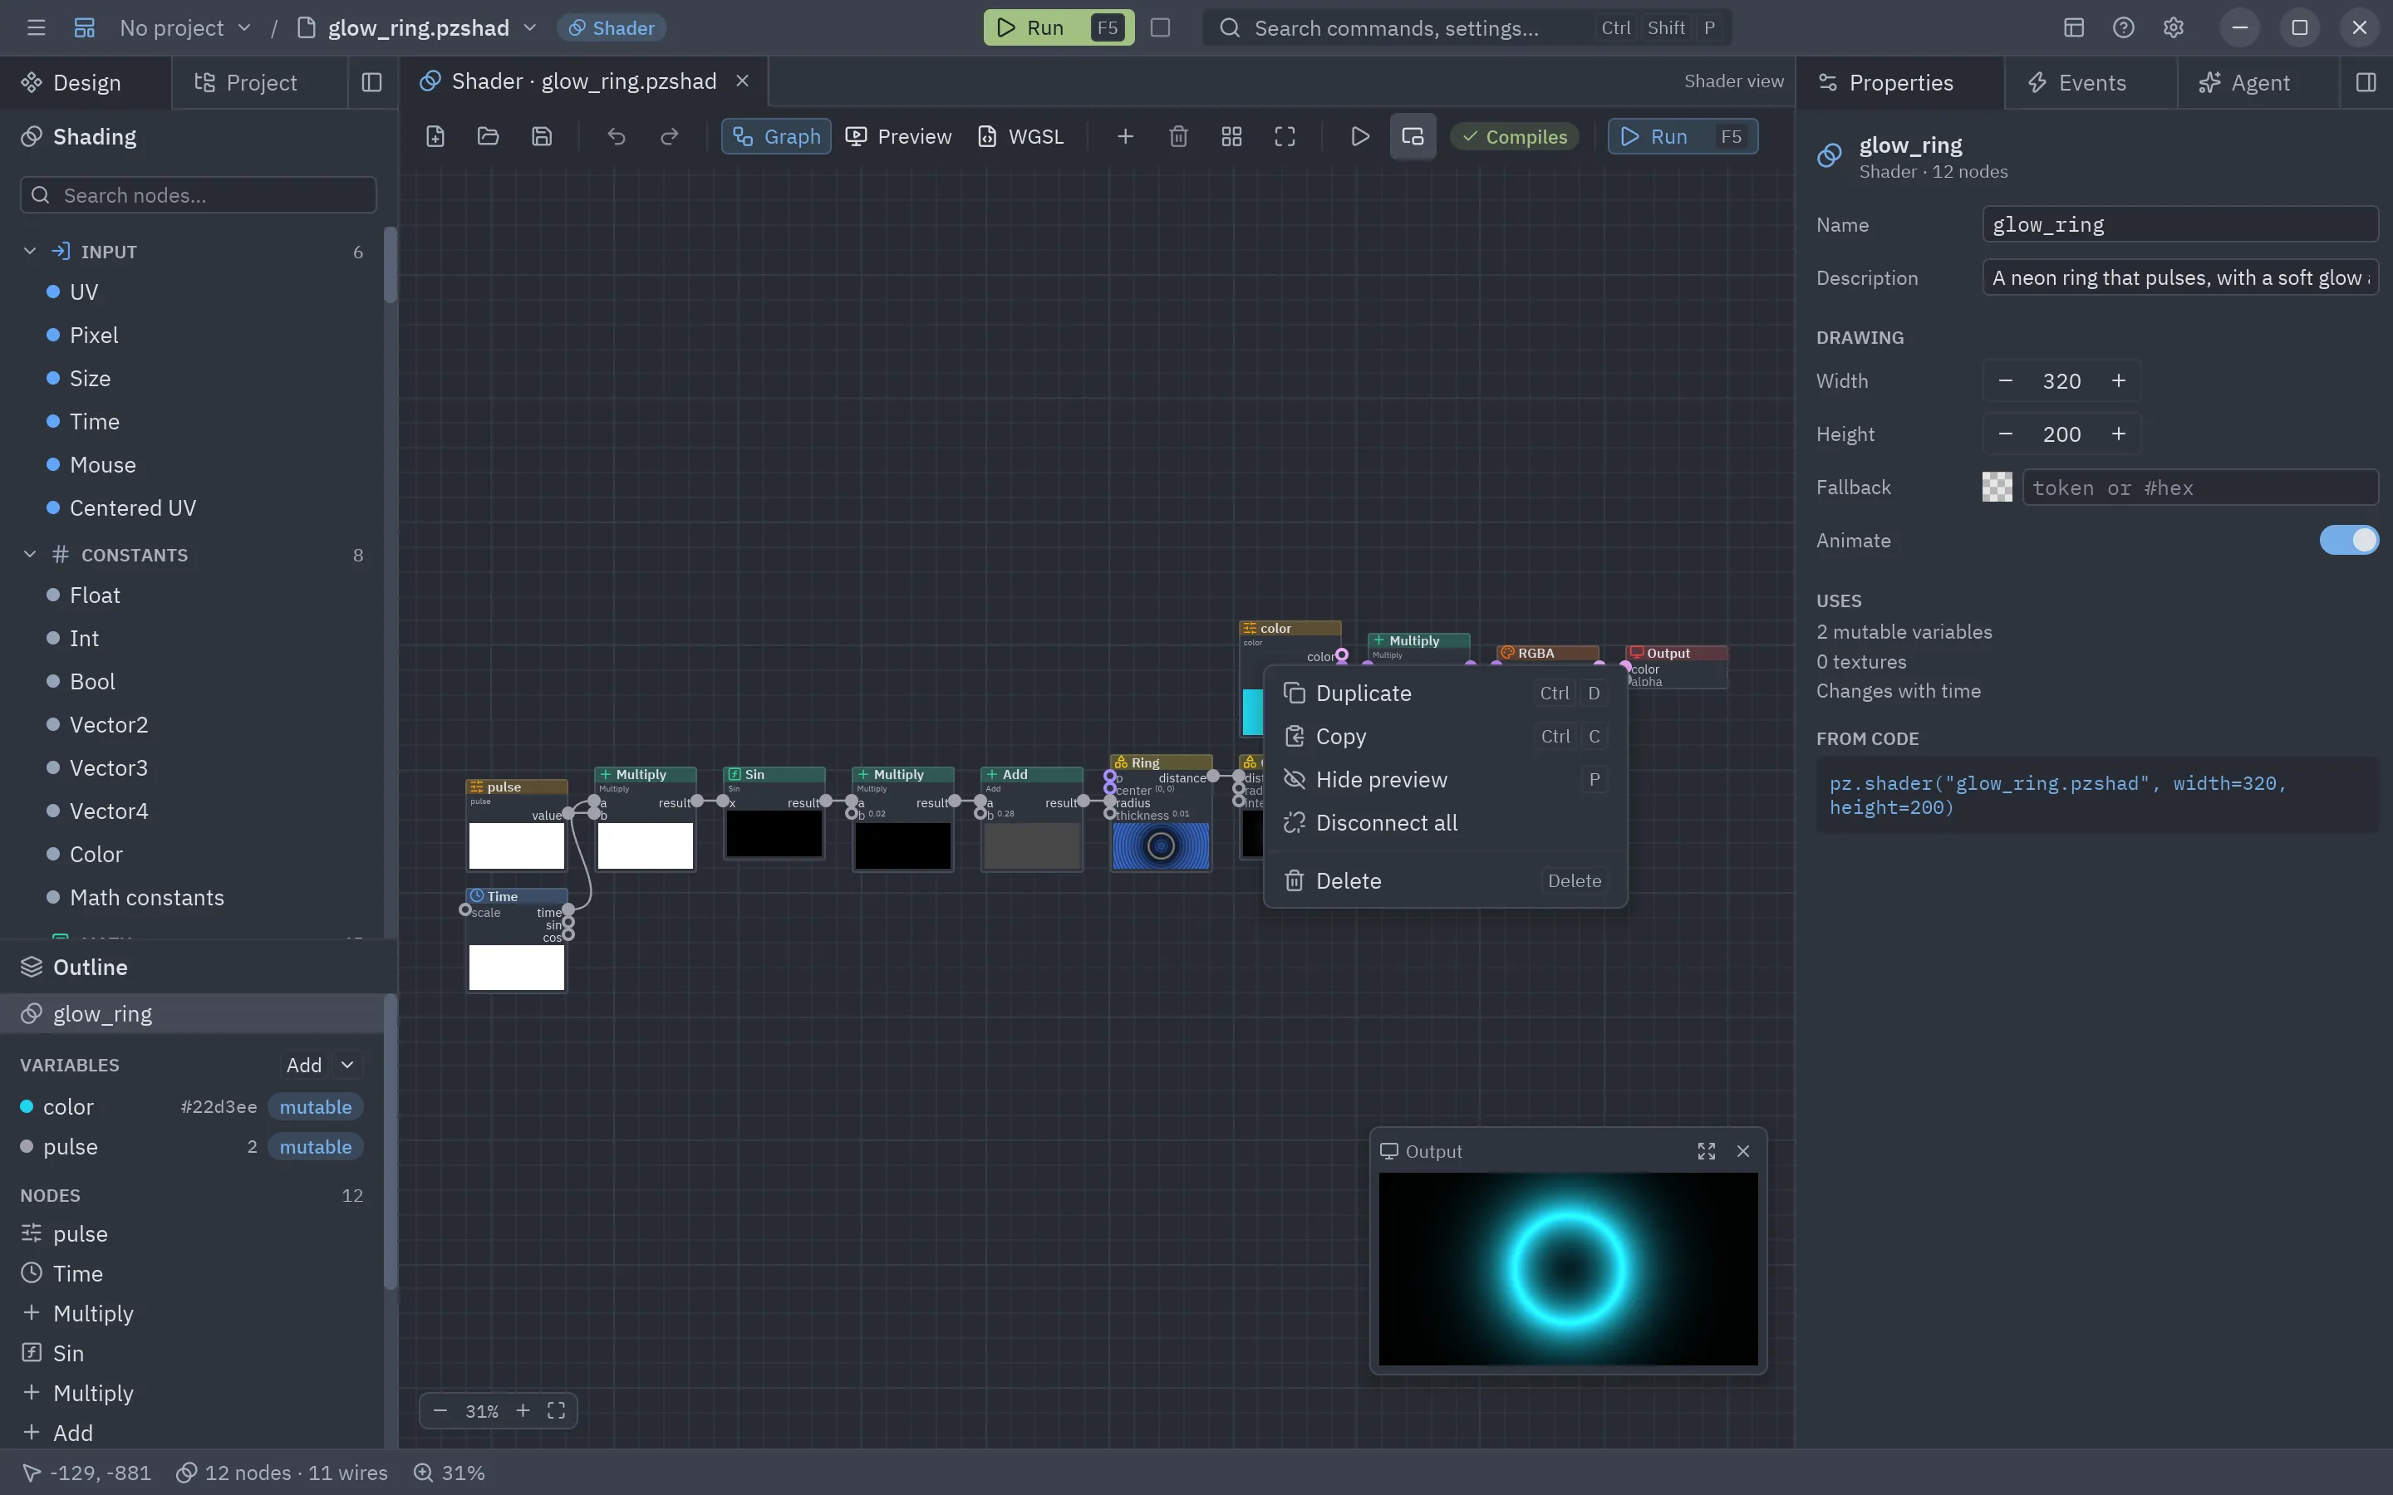
Task: Open the hamburger menu
Action: 37,27
